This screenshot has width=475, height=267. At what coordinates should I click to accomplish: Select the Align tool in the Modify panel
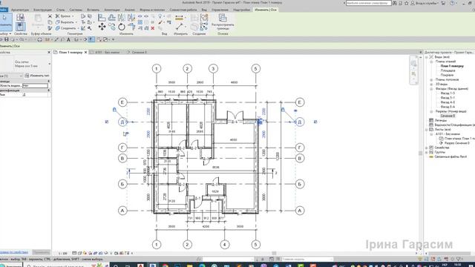(102, 18)
